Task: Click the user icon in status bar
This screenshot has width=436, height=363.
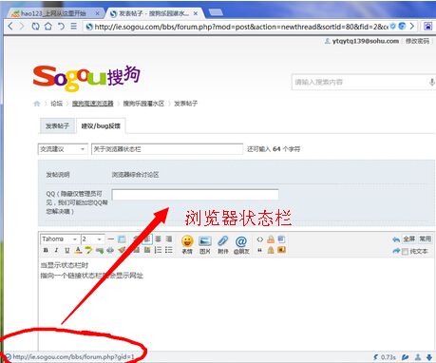Action: click(418, 357)
